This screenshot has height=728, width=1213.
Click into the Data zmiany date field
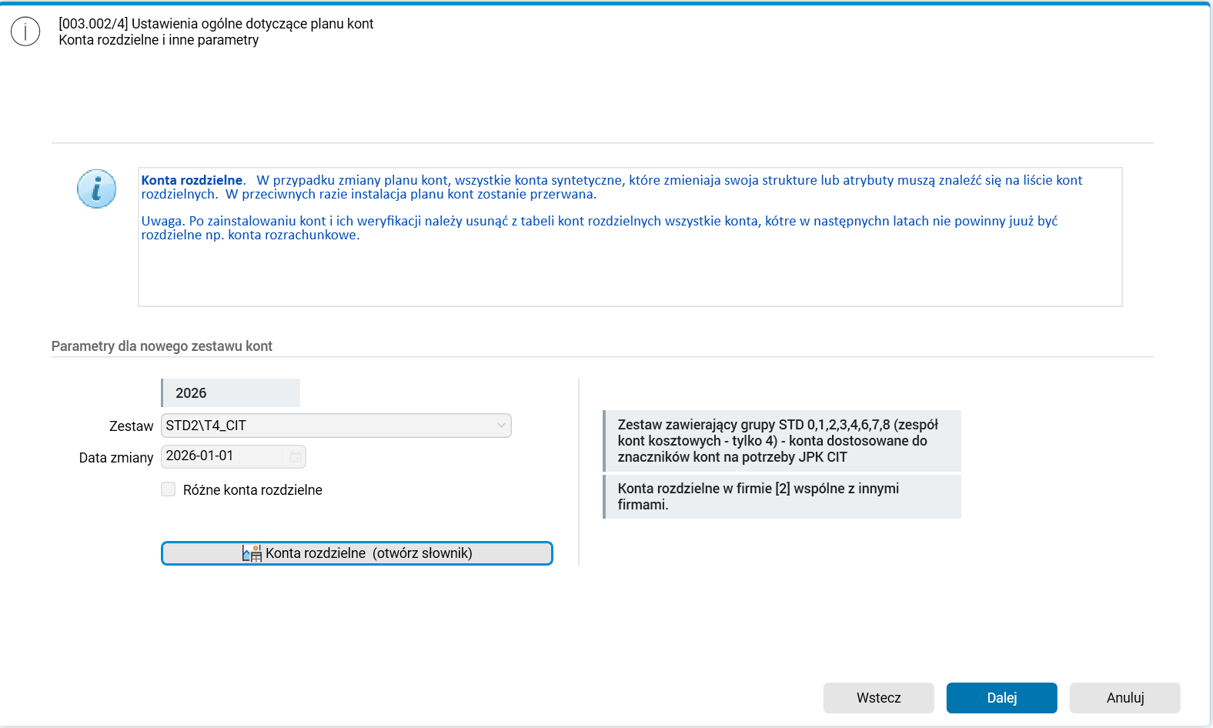click(223, 456)
